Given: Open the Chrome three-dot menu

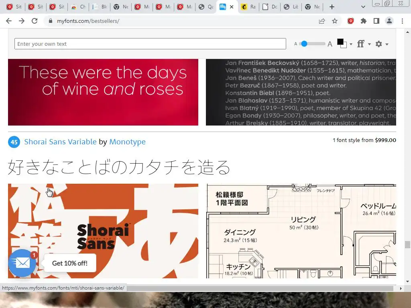Looking at the screenshot, I should pyautogui.click(x=402, y=21).
